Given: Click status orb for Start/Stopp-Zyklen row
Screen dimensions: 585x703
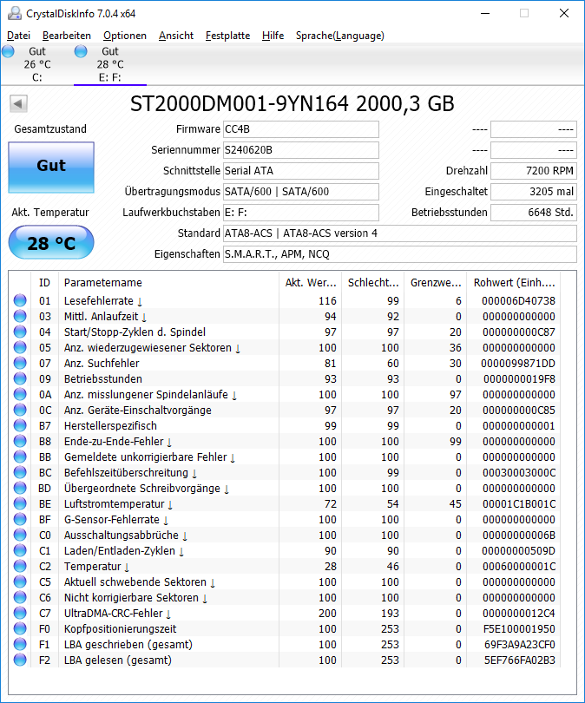Looking at the screenshot, I should [20, 332].
